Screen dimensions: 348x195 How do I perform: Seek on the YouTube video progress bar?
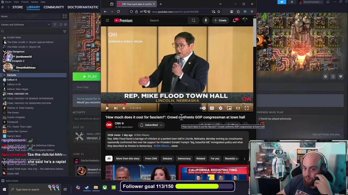pyautogui.click(x=177, y=103)
